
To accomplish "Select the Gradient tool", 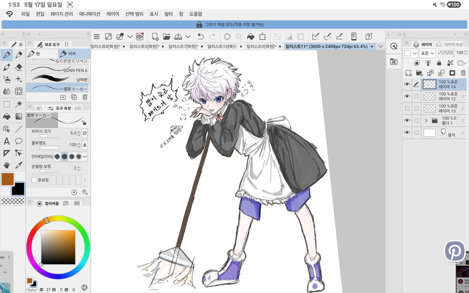I will [19, 116].
